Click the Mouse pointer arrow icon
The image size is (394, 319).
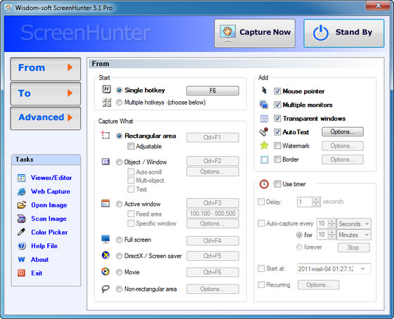(x=264, y=91)
